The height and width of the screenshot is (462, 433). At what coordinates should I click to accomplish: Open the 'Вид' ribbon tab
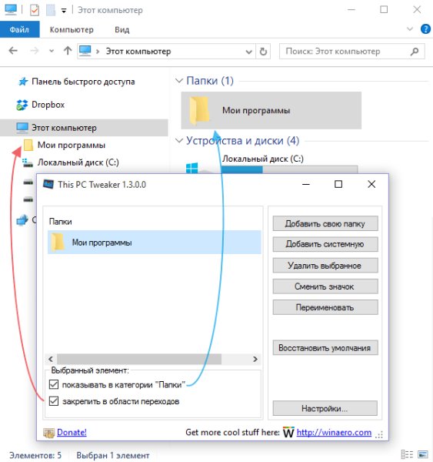coord(122,30)
